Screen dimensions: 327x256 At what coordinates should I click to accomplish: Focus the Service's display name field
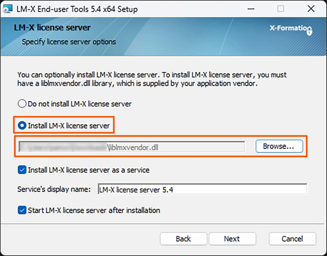pyautogui.click(x=202, y=189)
